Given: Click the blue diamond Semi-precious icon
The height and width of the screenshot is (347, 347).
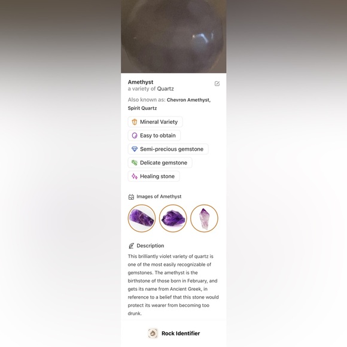Looking at the screenshot, I should 135,149.
